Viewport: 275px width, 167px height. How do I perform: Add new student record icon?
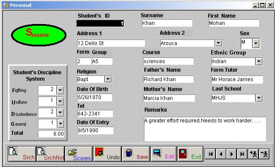coord(253,154)
